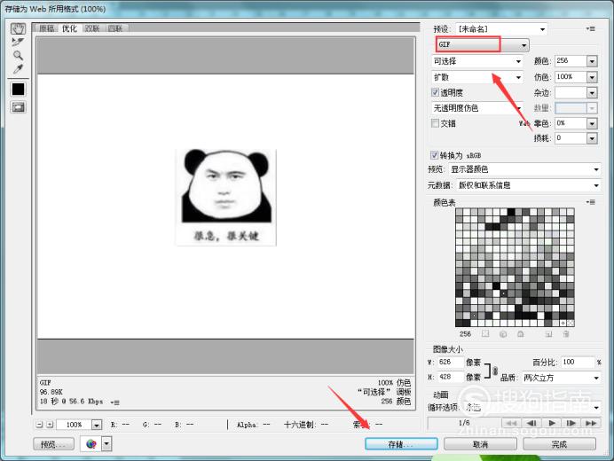Open the zoom level 100% dropdown arrow

click(x=97, y=425)
